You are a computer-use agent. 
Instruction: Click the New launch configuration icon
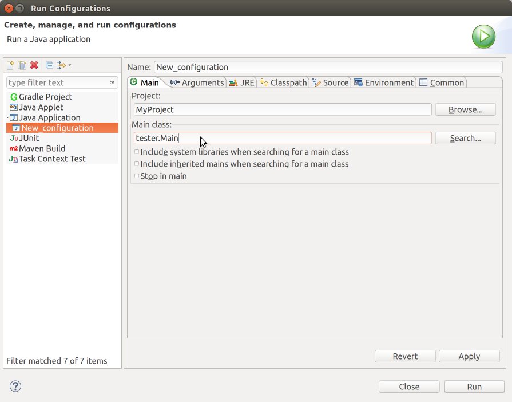[10, 65]
